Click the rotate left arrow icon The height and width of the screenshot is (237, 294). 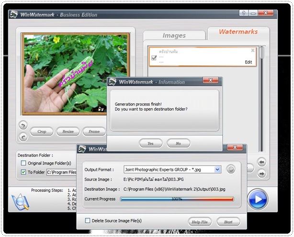[x=23, y=125]
